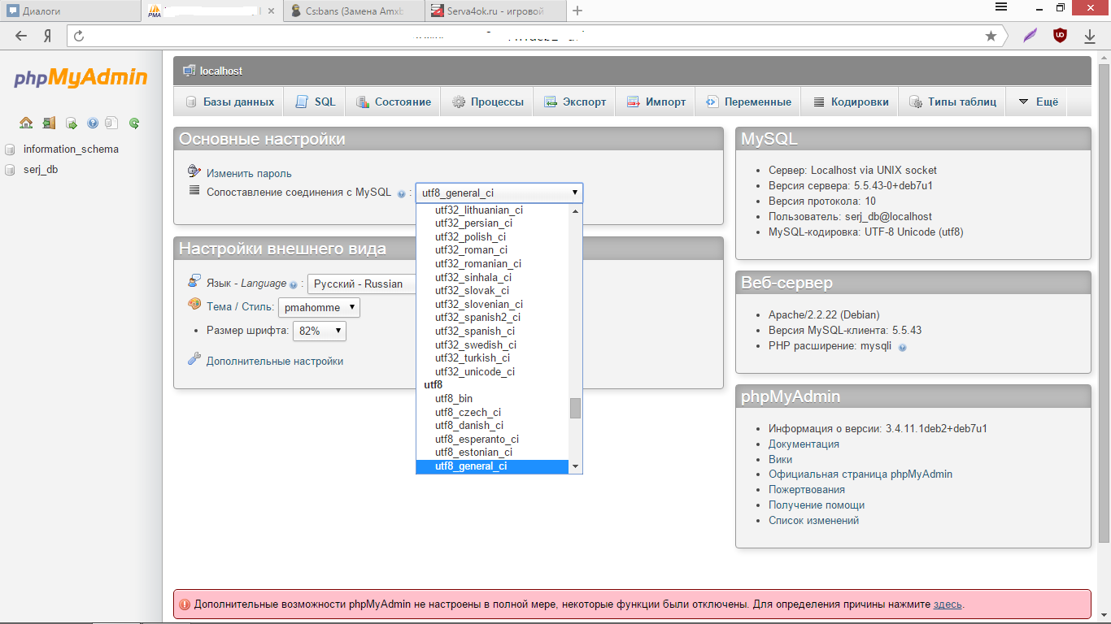Collapse the utf8_general_ci collation dropdown
The width and height of the screenshot is (1111, 624).
tap(499, 193)
